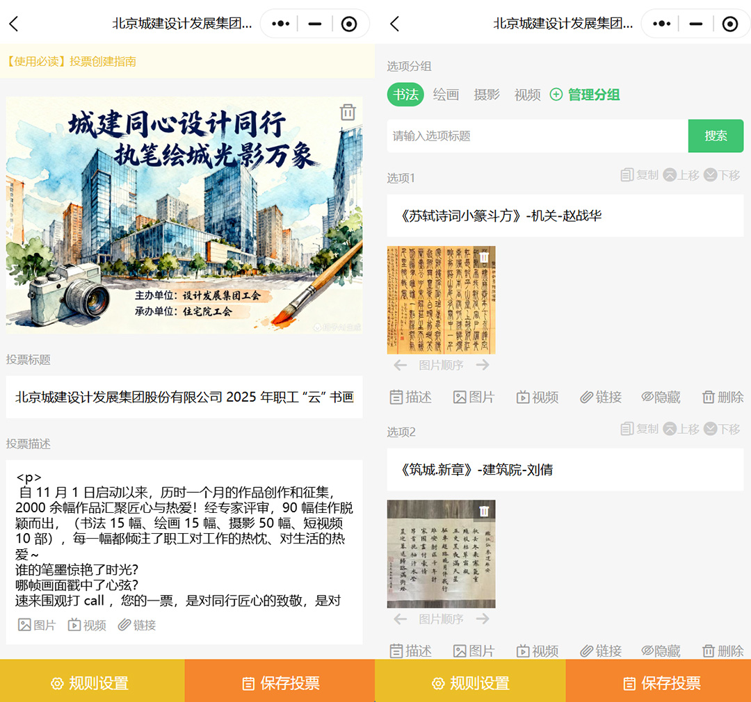The width and height of the screenshot is (751, 702).
Task: Open 管理分组 group manager
Action: [x=585, y=95]
